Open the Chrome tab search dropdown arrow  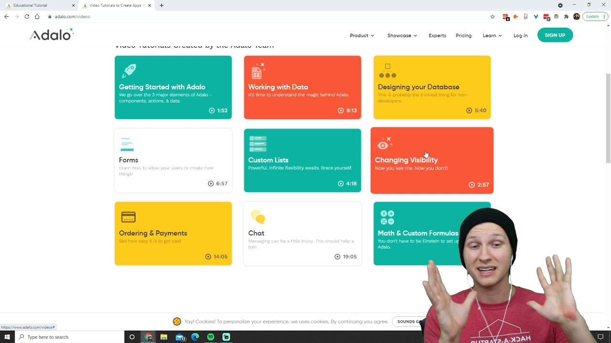[560, 5]
